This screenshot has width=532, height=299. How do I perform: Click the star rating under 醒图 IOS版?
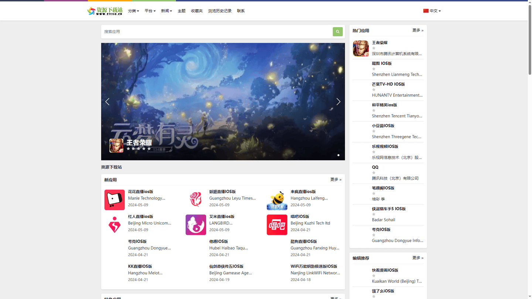click(x=374, y=69)
